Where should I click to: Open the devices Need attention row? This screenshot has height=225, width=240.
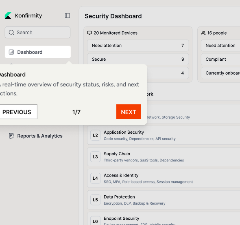click(x=138, y=46)
